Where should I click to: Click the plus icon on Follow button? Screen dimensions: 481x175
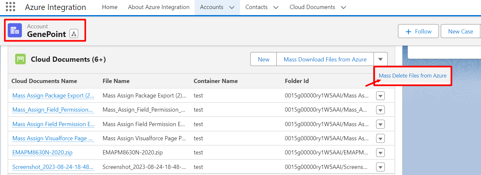coord(409,32)
